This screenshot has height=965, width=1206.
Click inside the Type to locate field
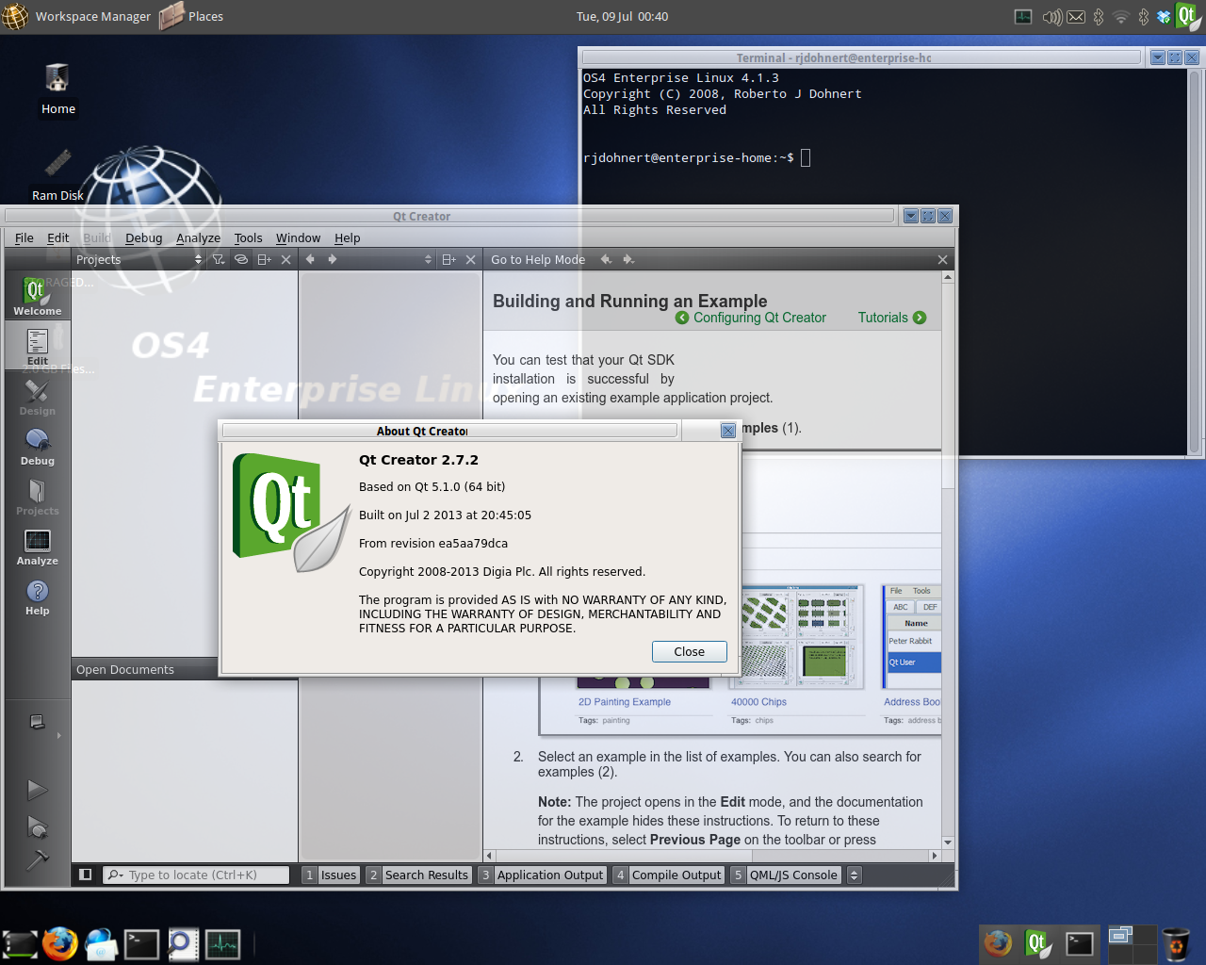click(x=198, y=875)
